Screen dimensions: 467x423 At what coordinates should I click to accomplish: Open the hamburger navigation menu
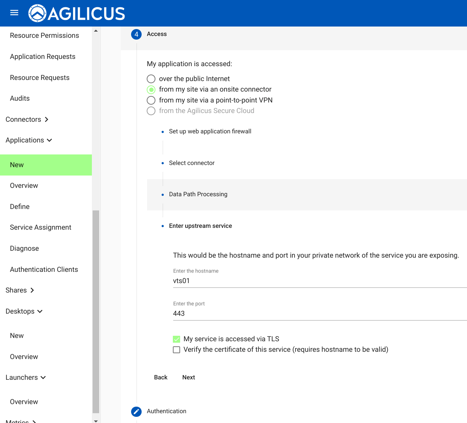[14, 13]
